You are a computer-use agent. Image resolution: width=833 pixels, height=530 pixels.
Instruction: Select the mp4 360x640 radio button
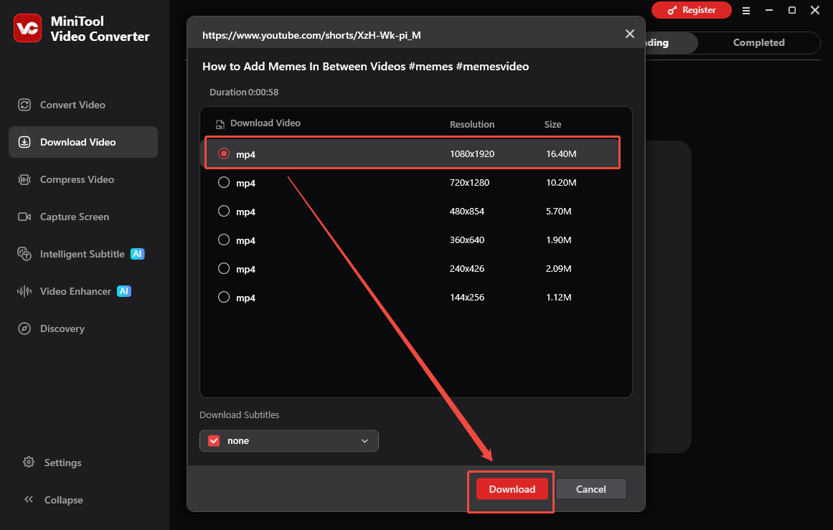point(224,240)
